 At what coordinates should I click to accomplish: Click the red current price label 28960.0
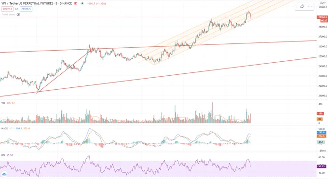tap(322, 17)
